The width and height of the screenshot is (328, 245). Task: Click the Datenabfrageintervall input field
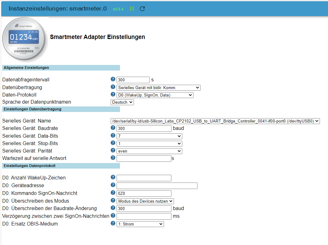[x=133, y=80]
